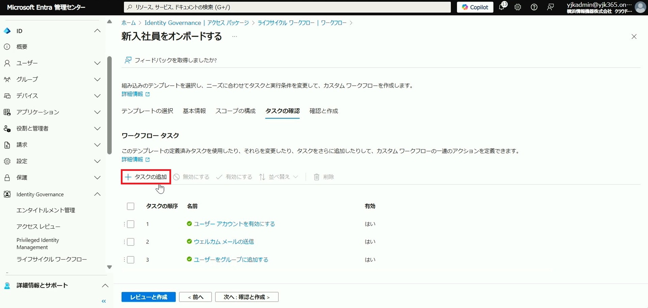Click the グループ icon in the sidebar
The image size is (648, 308).
coord(7,79)
